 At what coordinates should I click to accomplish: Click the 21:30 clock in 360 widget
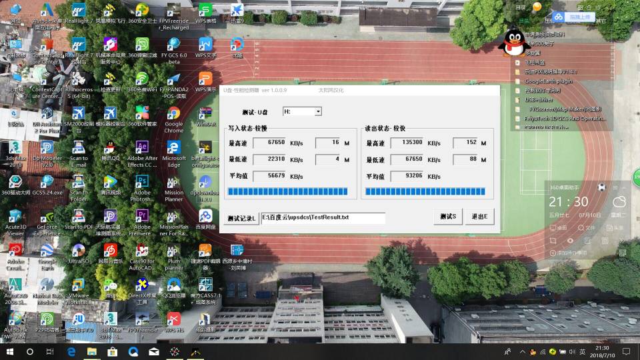pyautogui.click(x=568, y=201)
